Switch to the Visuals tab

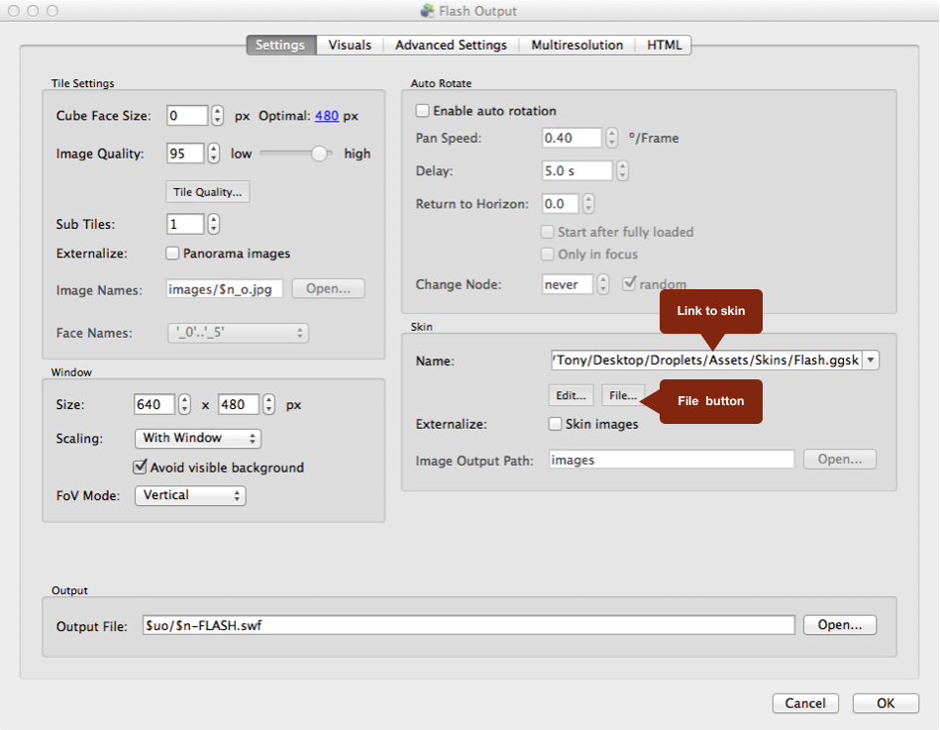point(350,45)
